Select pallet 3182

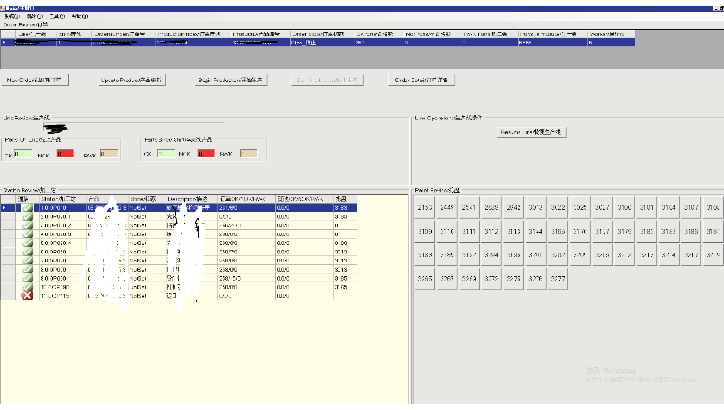[646, 232]
